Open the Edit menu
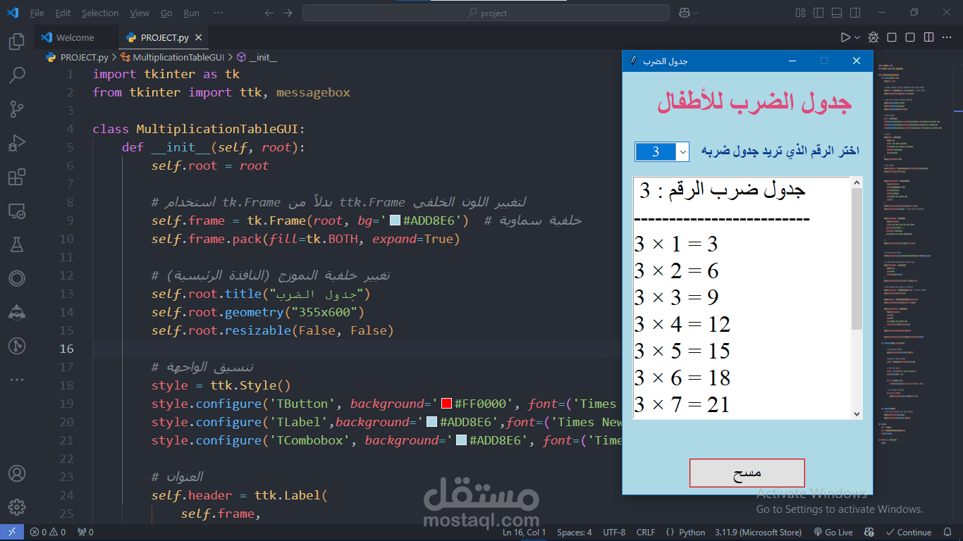 click(63, 13)
